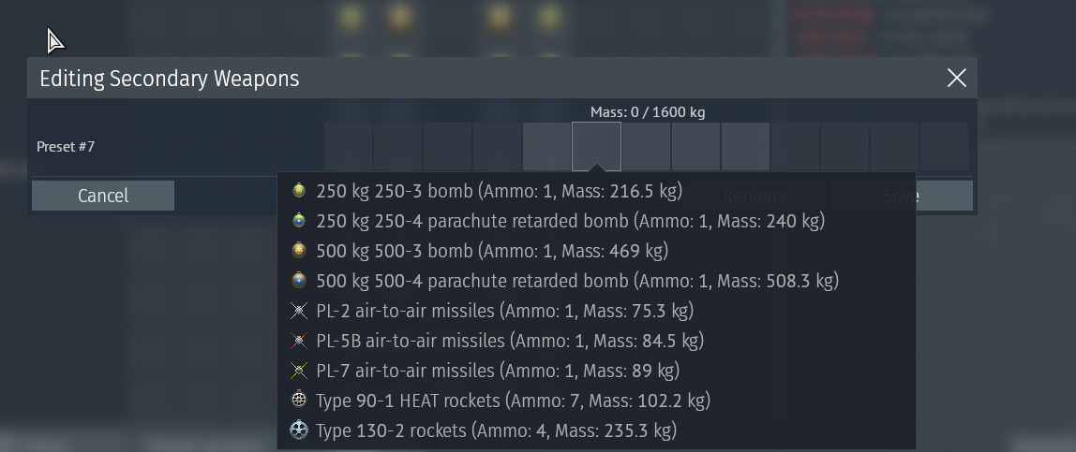
Task: Select the first pylon slot on the left
Action: tap(348, 147)
